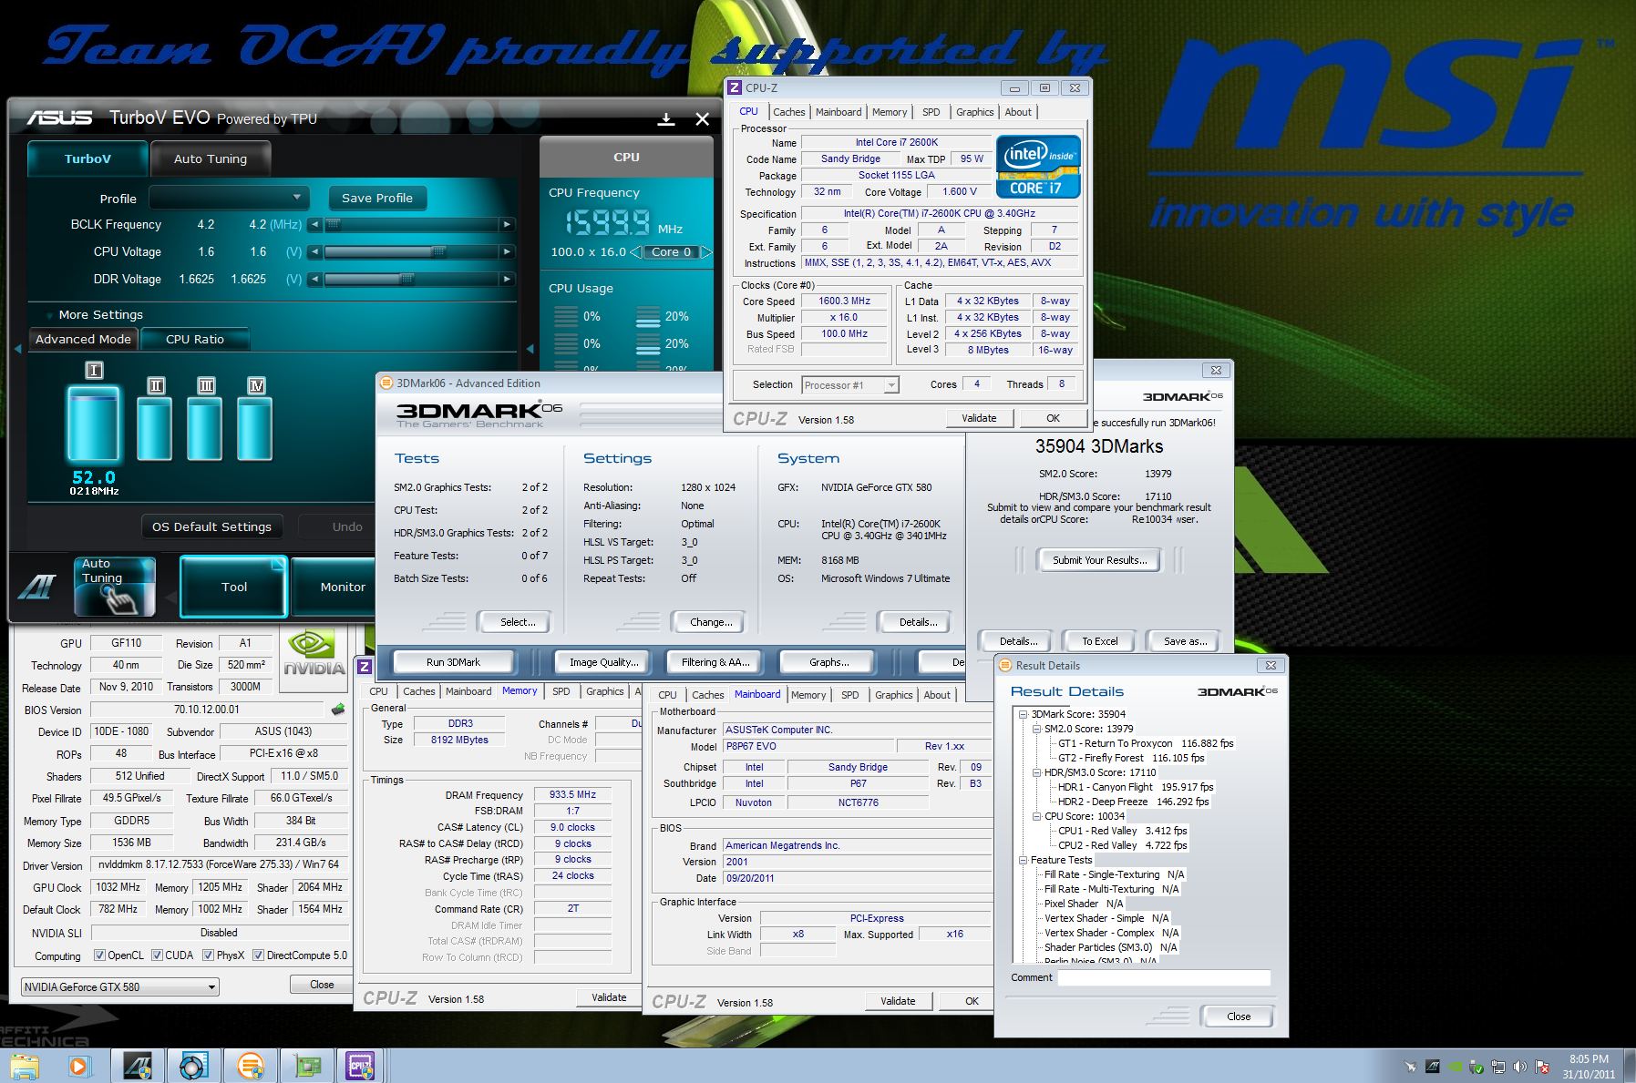Click the Graphs button in 3DMark06

tap(828, 662)
